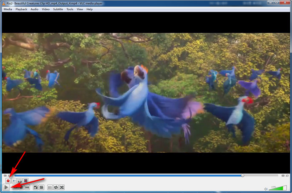Mute audio via speaker icon
292x193 pixels.
pos(266,189)
